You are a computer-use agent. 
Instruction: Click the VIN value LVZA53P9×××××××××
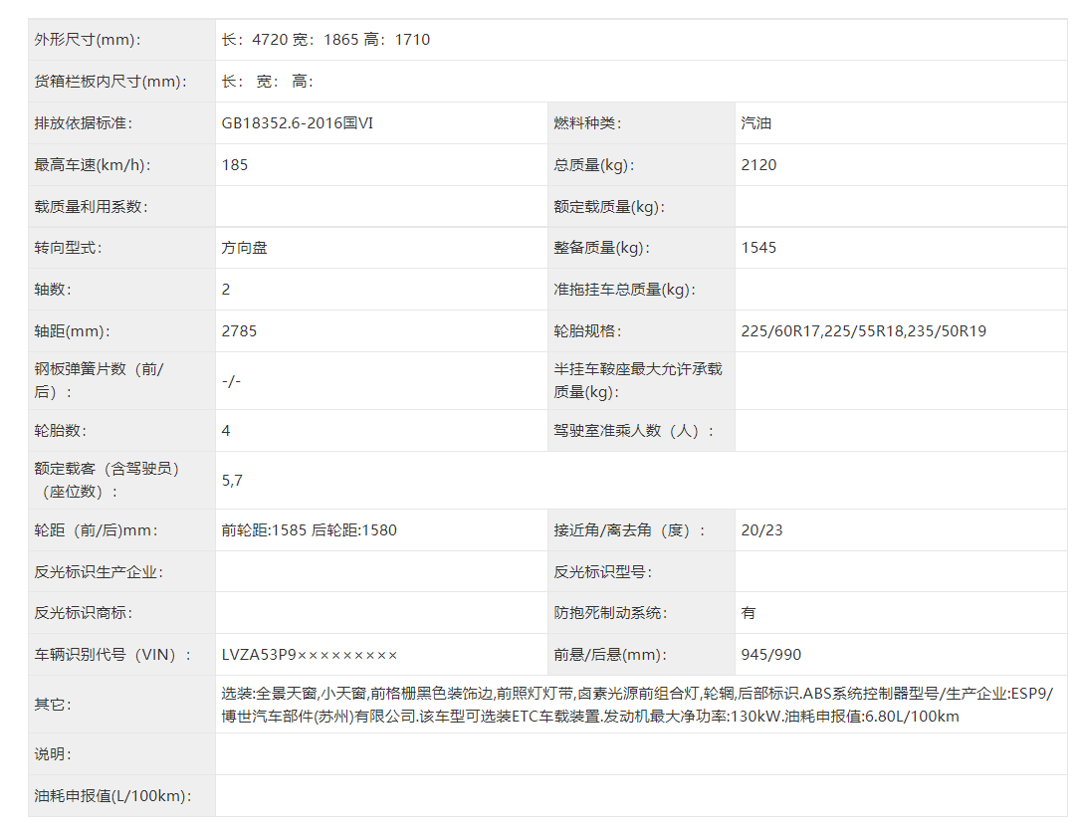pos(310,655)
